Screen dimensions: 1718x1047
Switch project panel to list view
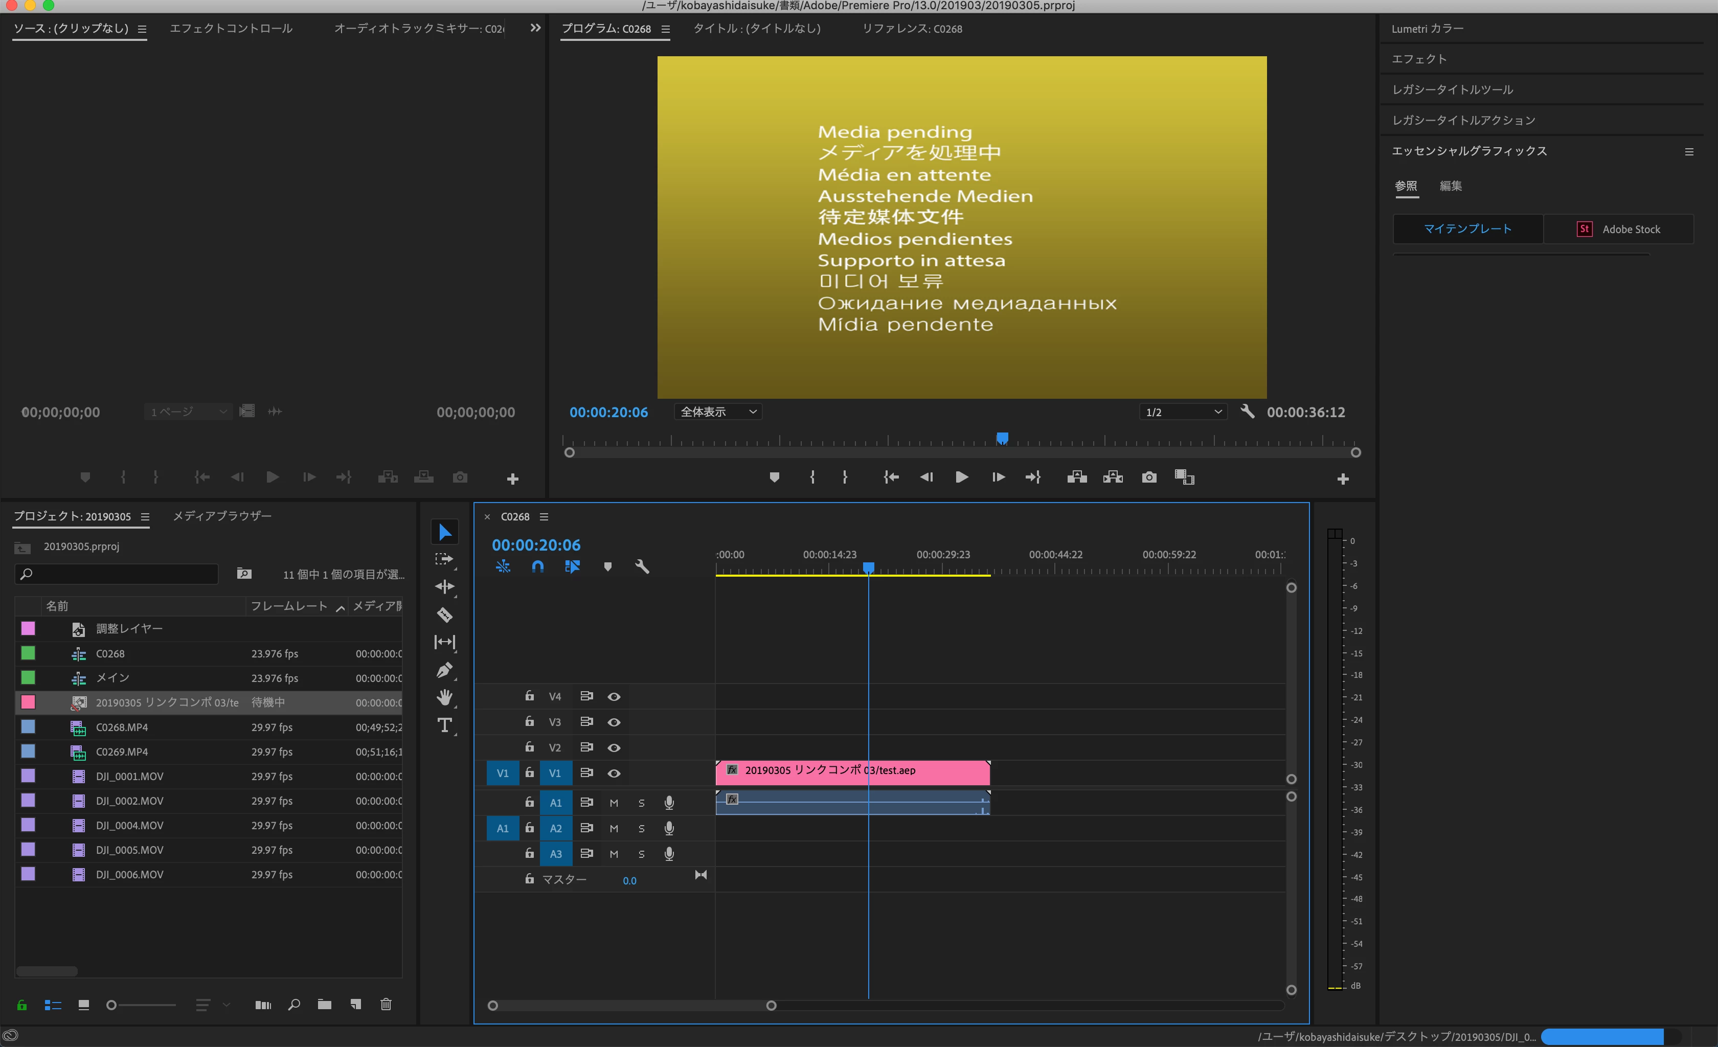[x=53, y=1005]
